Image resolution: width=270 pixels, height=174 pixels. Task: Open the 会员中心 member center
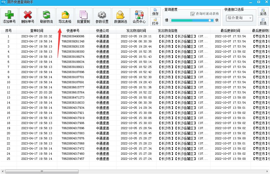pos(139,17)
